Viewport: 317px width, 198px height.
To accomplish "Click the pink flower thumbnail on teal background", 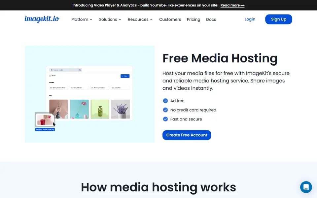I will click(x=79, y=109).
